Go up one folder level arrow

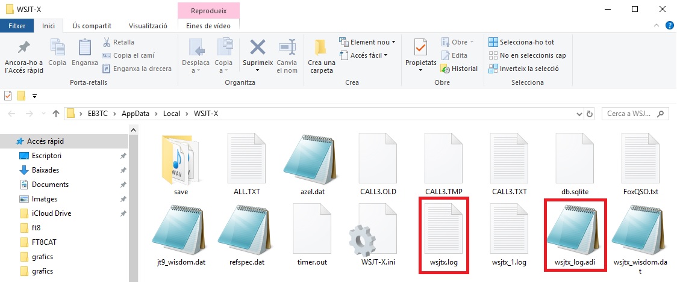click(x=55, y=114)
